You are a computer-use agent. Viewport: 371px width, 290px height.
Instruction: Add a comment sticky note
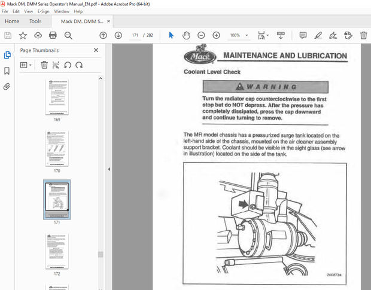point(303,35)
